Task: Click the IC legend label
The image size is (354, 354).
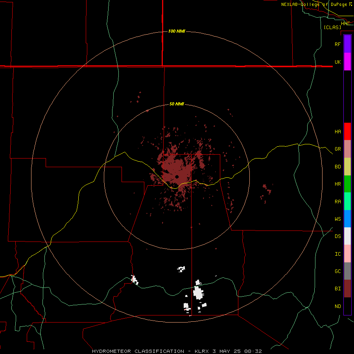Action: tap(337, 254)
